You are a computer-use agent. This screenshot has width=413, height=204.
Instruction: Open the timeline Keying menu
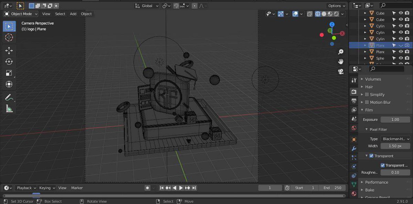coord(47,188)
